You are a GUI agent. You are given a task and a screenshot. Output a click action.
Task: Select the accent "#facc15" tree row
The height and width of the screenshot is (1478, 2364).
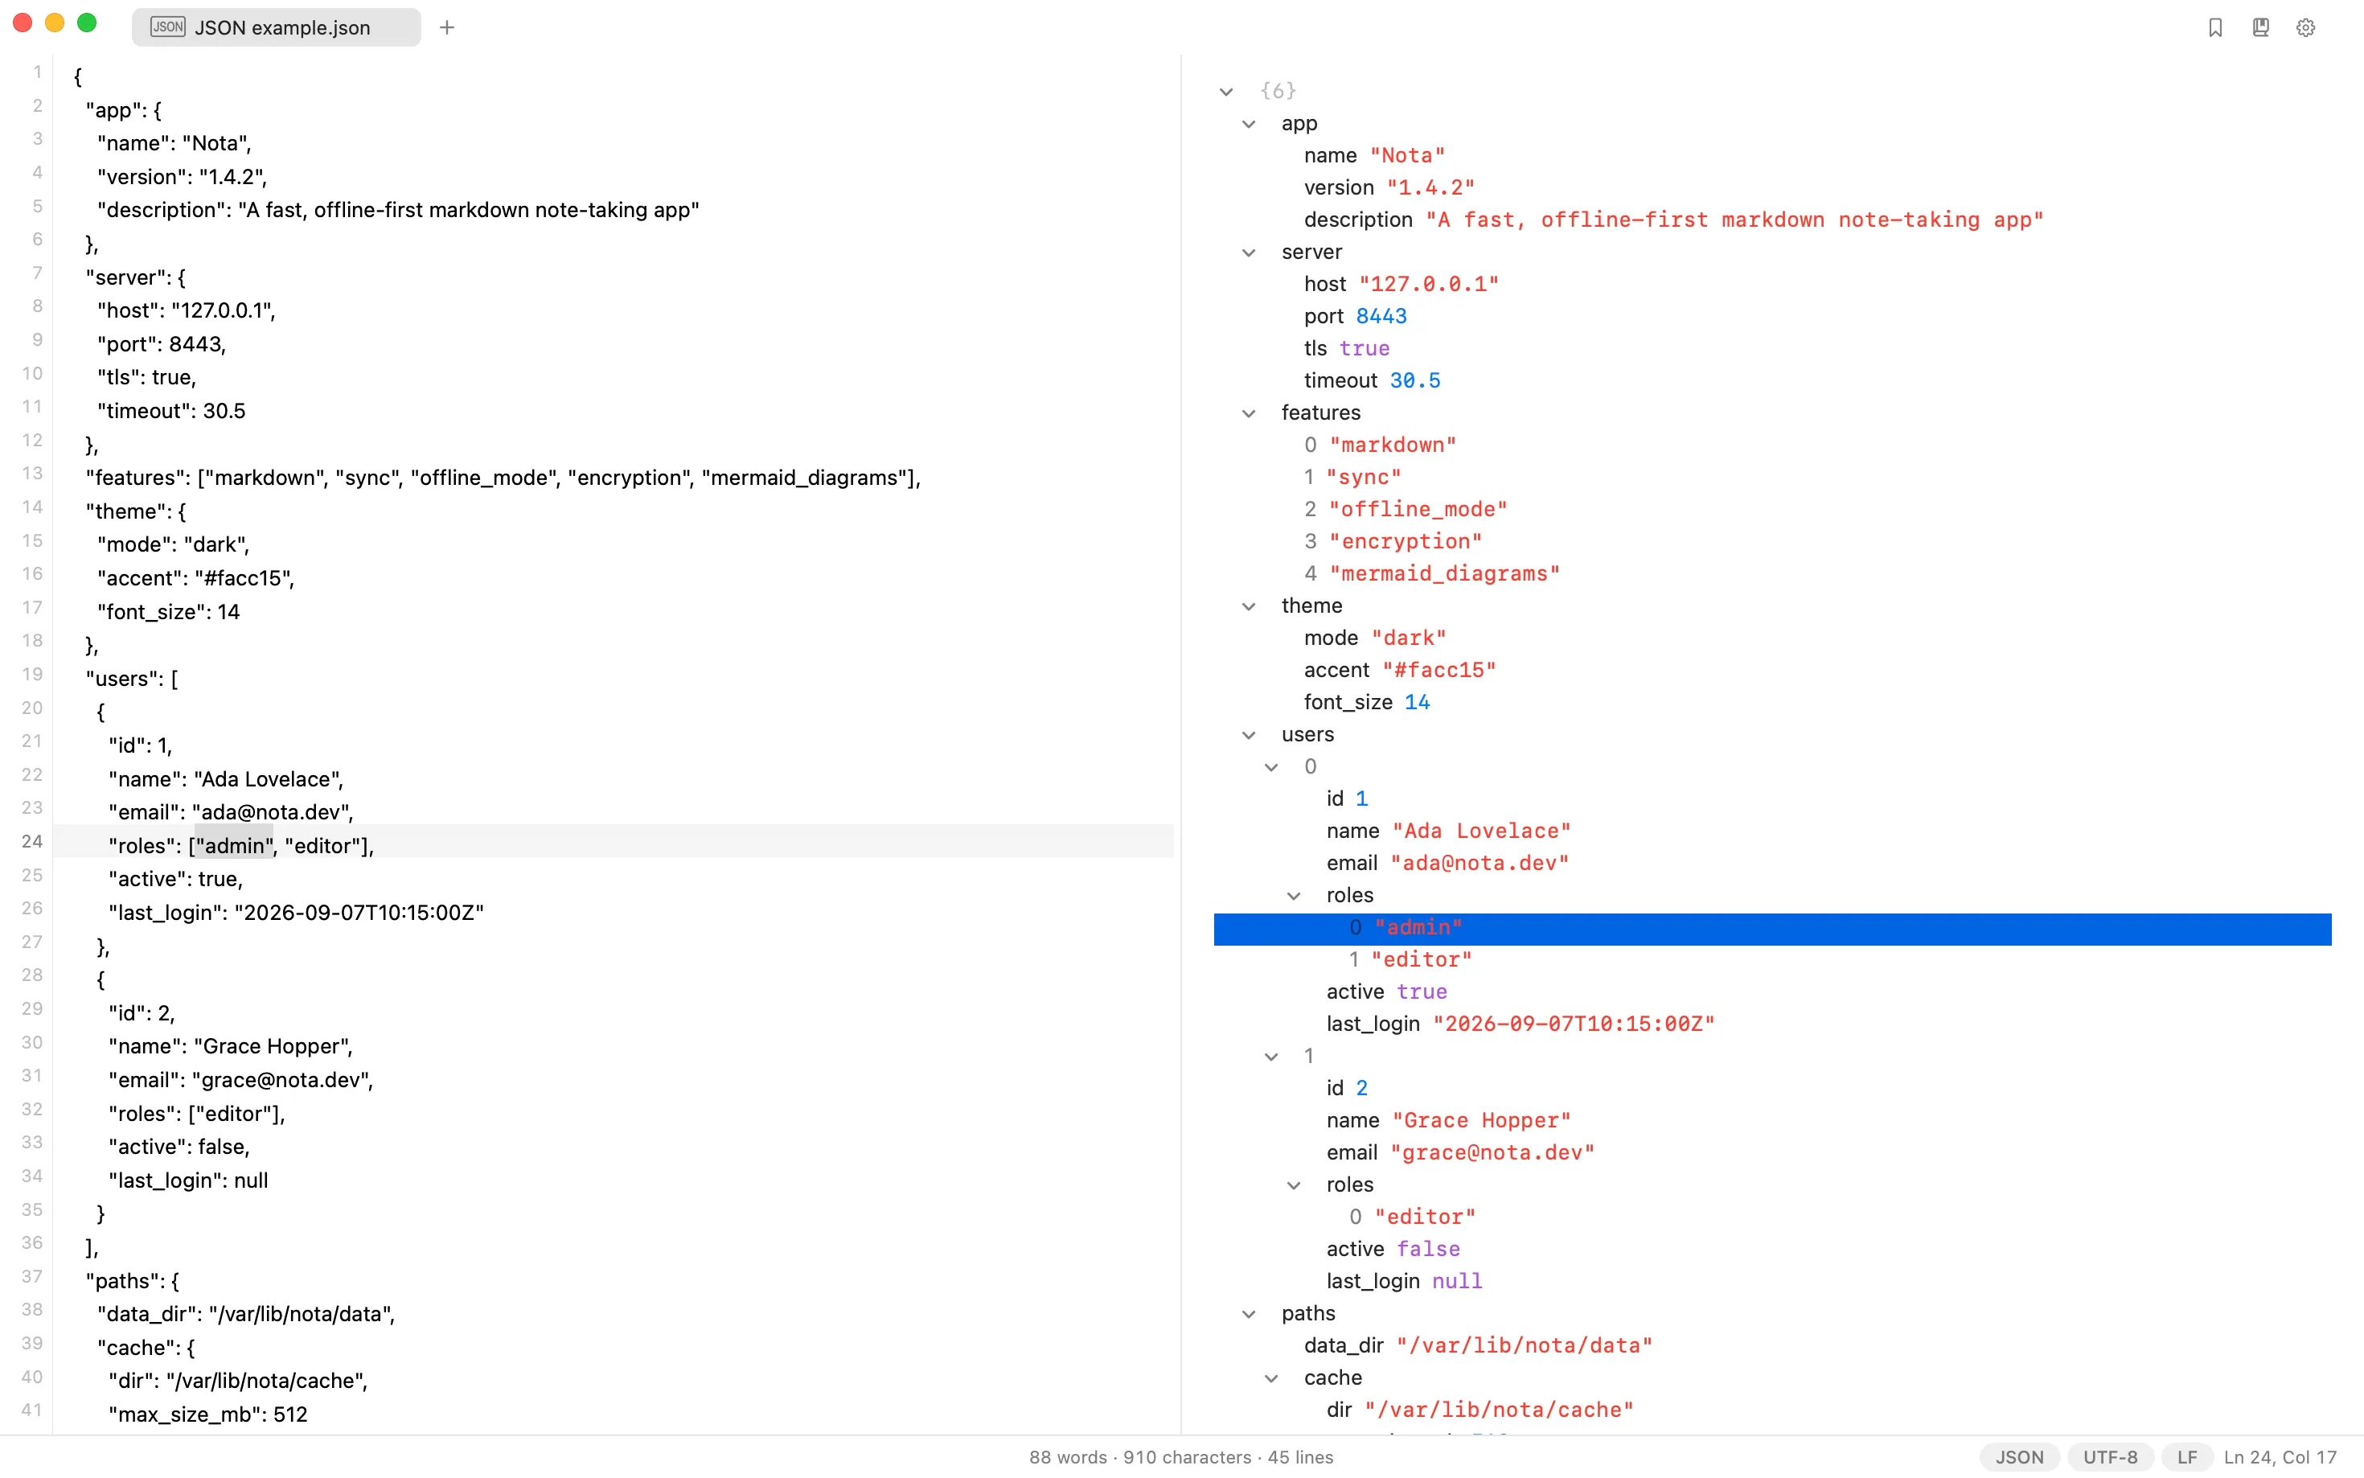(1771, 671)
